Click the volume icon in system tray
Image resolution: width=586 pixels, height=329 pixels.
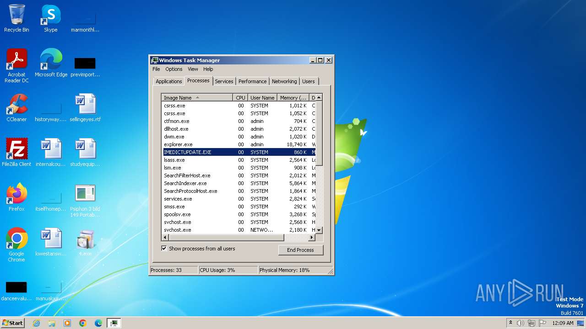(x=521, y=323)
